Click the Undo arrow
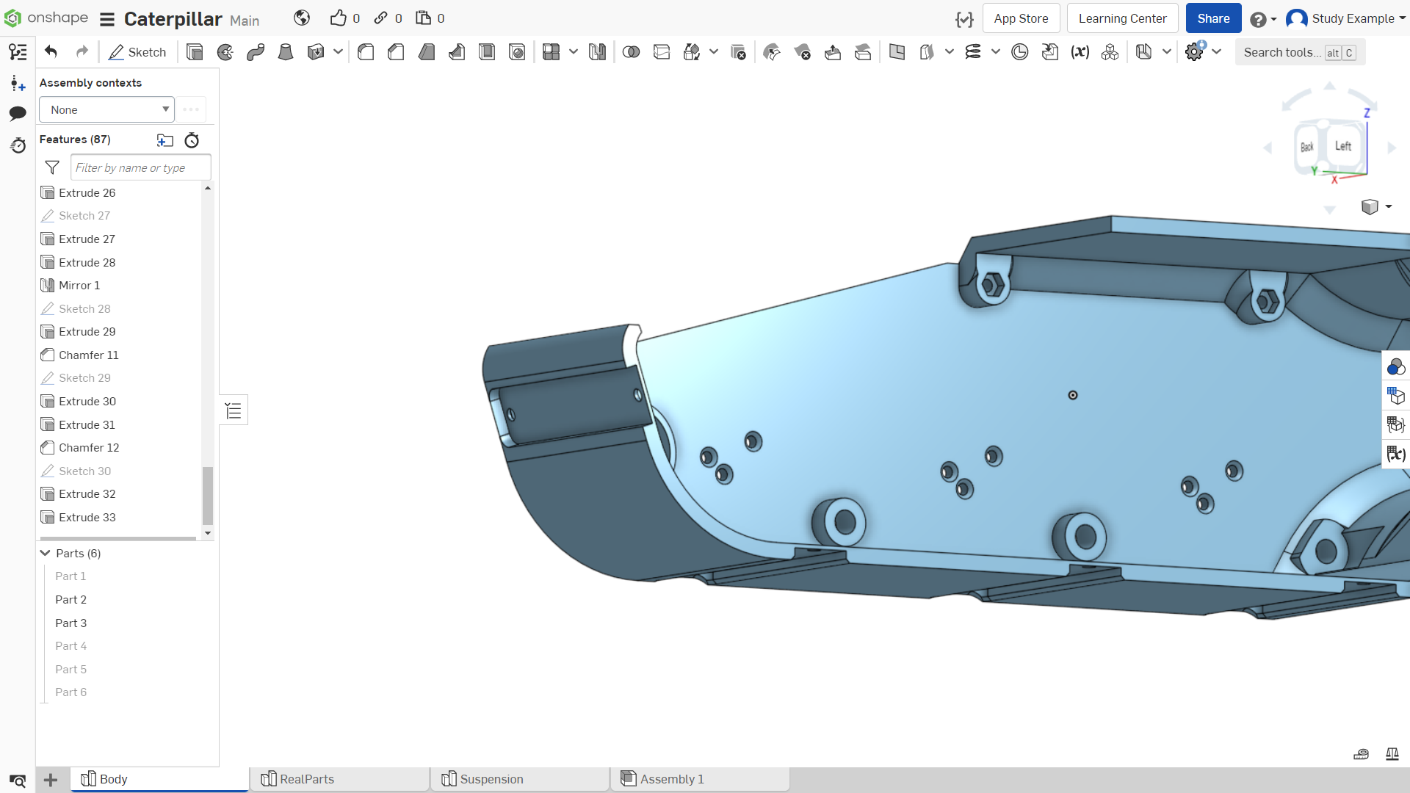 tap(51, 52)
